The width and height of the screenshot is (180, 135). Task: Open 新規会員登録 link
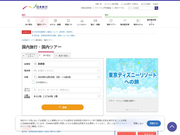coord(86,8)
